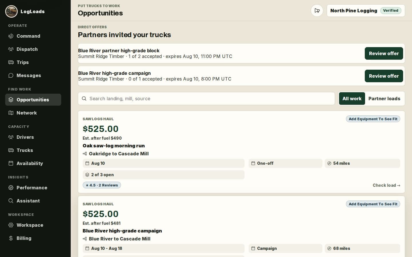The image size is (412, 257).
Task: Click the Drivers people icon
Action: pyautogui.click(x=11, y=137)
